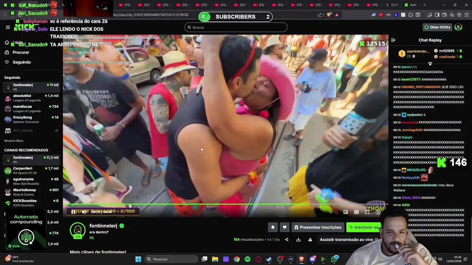This screenshot has width=472, height=265.
Task: Open File Explorer from the taskbar
Action: 215,259
